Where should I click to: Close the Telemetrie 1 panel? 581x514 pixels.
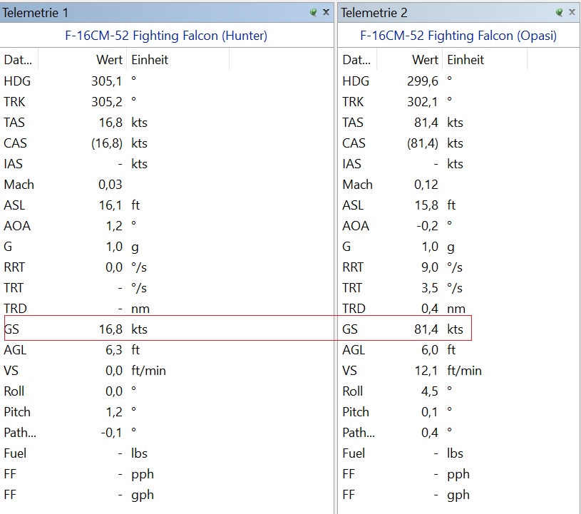[326, 12]
